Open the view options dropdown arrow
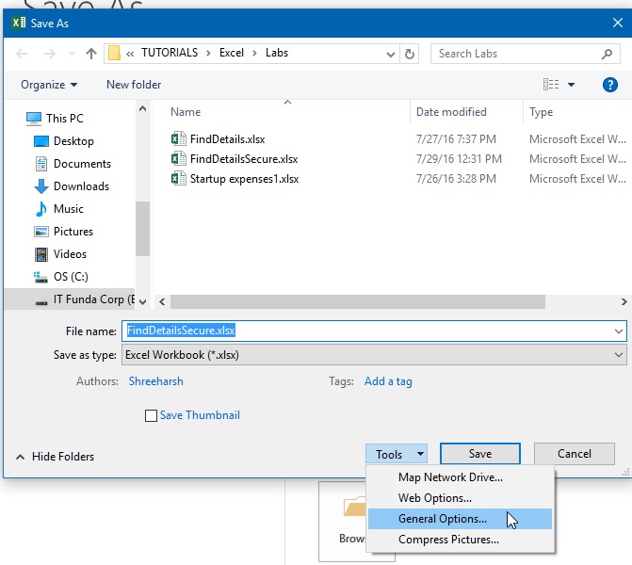The height and width of the screenshot is (565, 632). pyautogui.click(x=571, y=85)
